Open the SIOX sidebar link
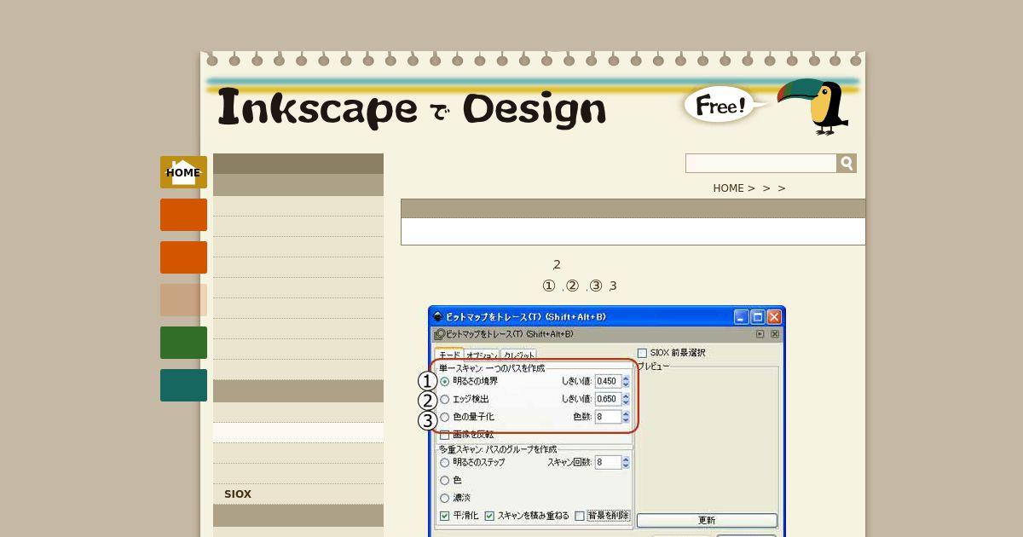 point(238,494)
